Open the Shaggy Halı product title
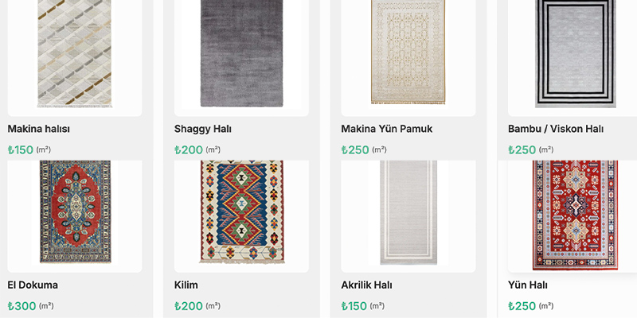 [203, 129]
